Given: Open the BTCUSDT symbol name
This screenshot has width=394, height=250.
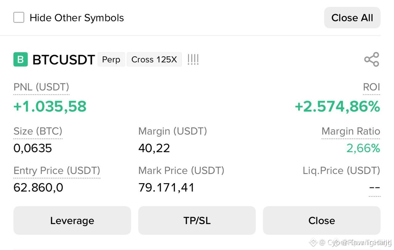Looking at the screenshot, I should 64,60.
